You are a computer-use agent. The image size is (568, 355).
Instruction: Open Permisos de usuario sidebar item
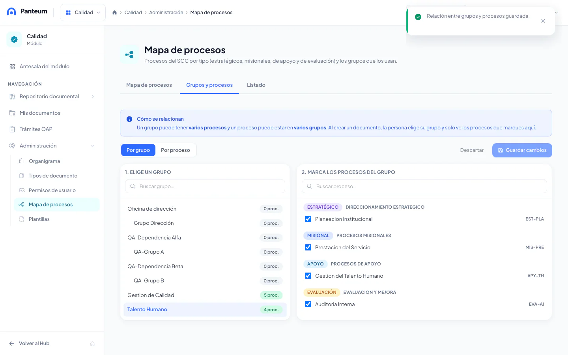pos(57,191)
